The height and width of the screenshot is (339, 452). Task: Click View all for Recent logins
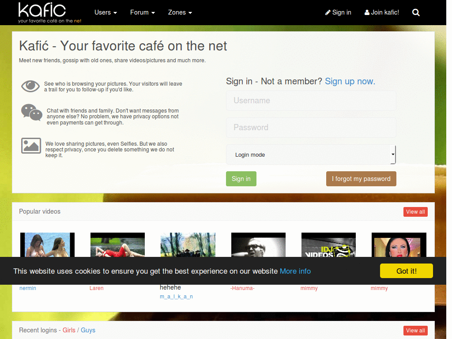pyautogui.click(x=415, y=331)
